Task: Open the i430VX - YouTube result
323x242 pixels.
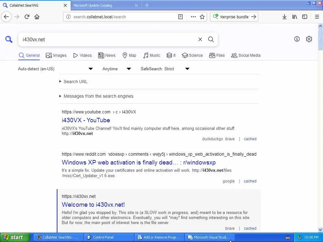Action: (86, 120)
